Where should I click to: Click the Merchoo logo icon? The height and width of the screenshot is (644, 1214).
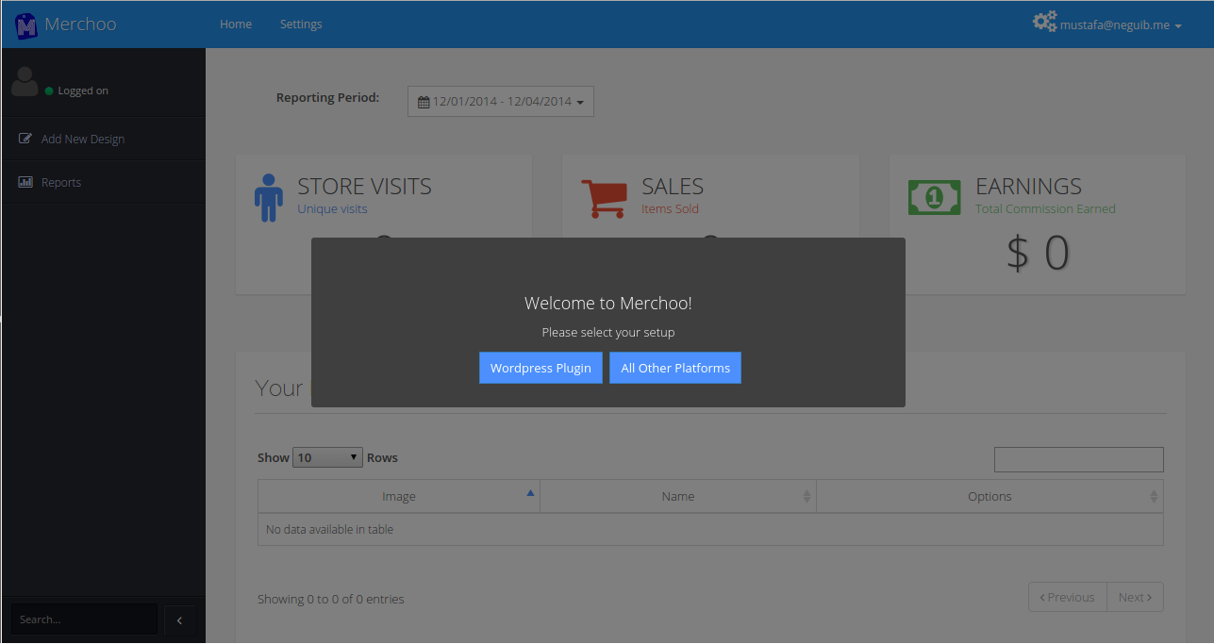click(25, 25)
